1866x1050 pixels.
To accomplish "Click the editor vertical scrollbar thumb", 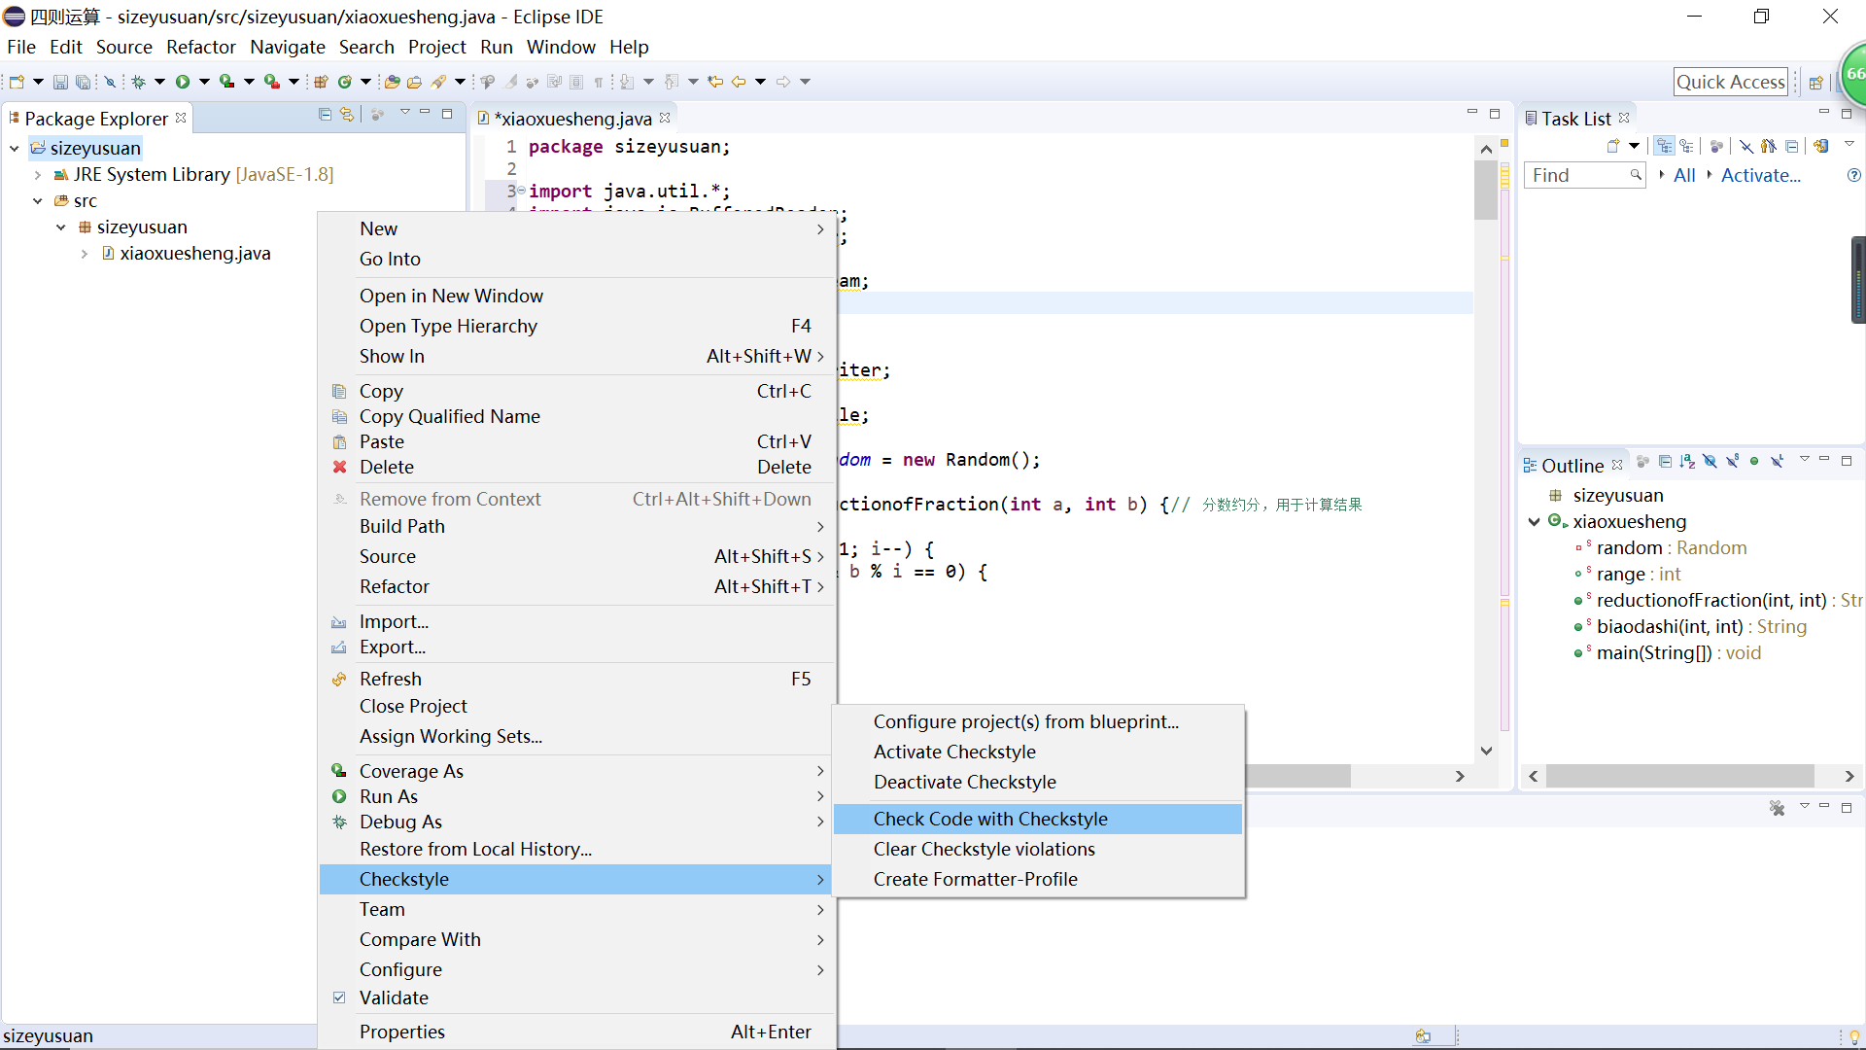I will coord(1485,190).
